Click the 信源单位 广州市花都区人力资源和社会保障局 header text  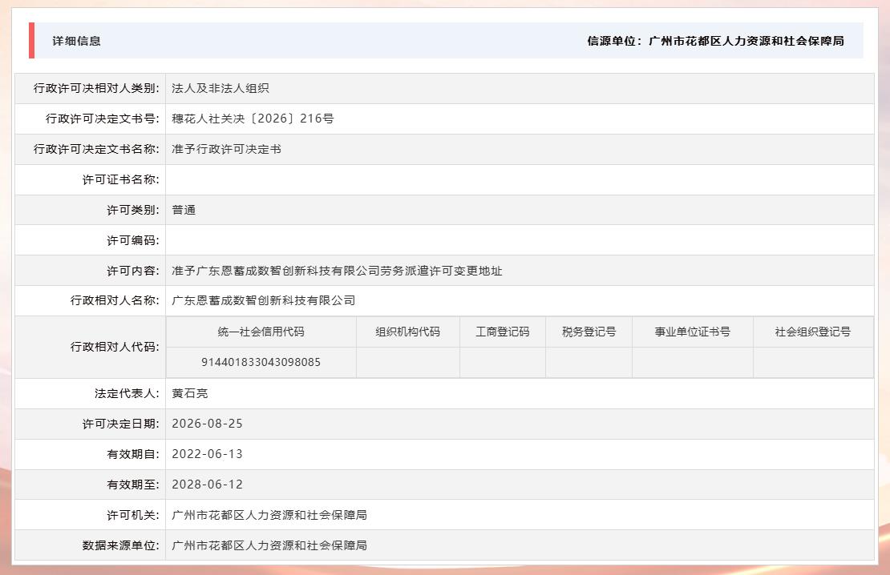(715, 41)
